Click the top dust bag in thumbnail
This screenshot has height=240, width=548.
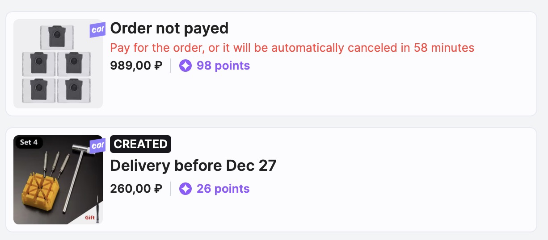56,37
